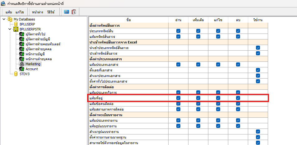This screenshot has height=145, width=297.
Task: Open the แก้ไข menu
Action: [x=20, y=12]
